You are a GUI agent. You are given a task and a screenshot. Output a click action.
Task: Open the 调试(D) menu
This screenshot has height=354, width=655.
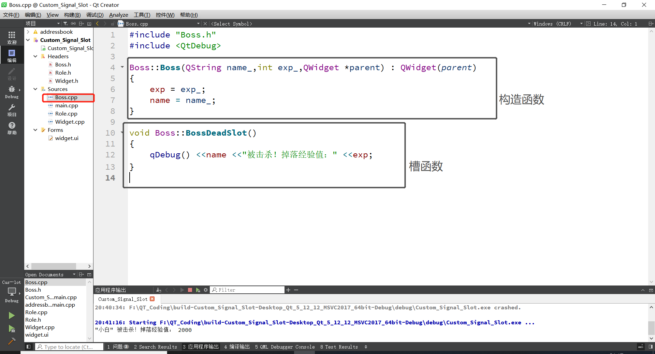tap(95, 15)
